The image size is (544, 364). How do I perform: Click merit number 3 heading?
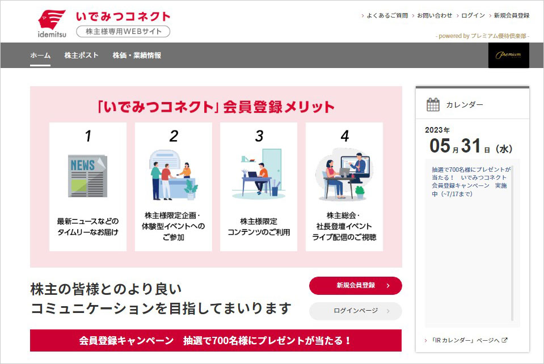(259, 136)
